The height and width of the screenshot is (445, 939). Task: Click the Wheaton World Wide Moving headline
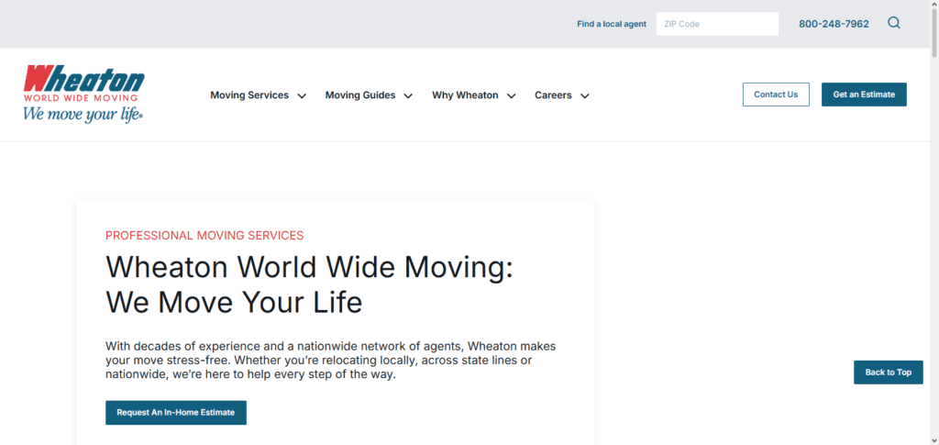click(309, 284)
